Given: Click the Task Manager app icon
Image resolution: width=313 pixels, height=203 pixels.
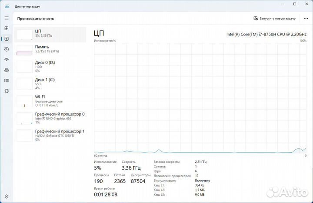Looking at the screenshot, I should click(x=7, y=6).
